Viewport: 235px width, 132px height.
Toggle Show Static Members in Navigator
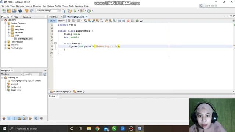point(14,118)
